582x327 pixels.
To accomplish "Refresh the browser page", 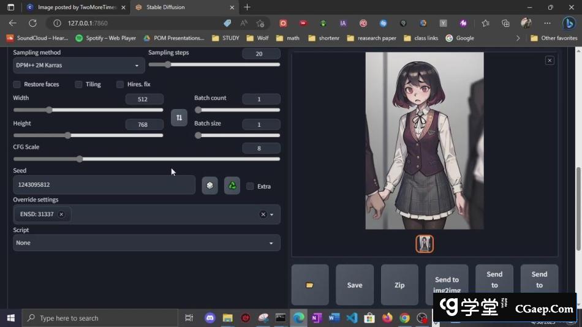I will [33, 23].
